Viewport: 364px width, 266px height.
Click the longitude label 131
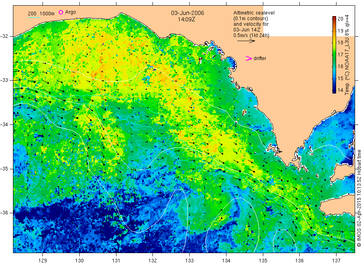click(116, 261)
